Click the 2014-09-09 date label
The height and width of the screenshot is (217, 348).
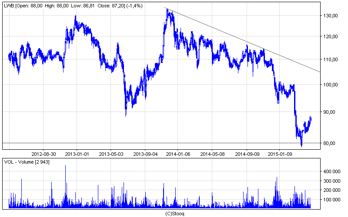click(x=247, y=154)
